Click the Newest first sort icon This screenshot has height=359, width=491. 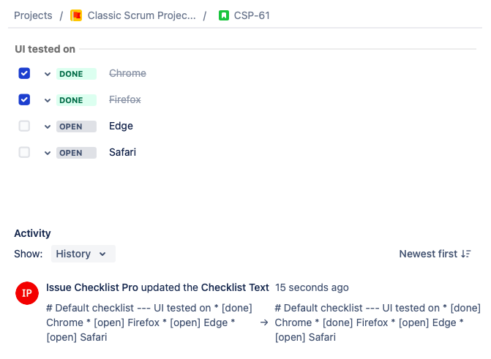click(x=466, y=254)
